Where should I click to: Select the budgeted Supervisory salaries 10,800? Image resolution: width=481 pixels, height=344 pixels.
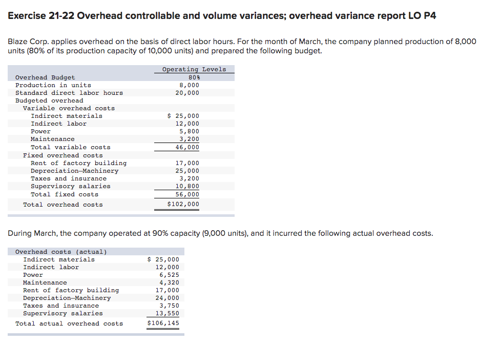[x=187, y=186]
